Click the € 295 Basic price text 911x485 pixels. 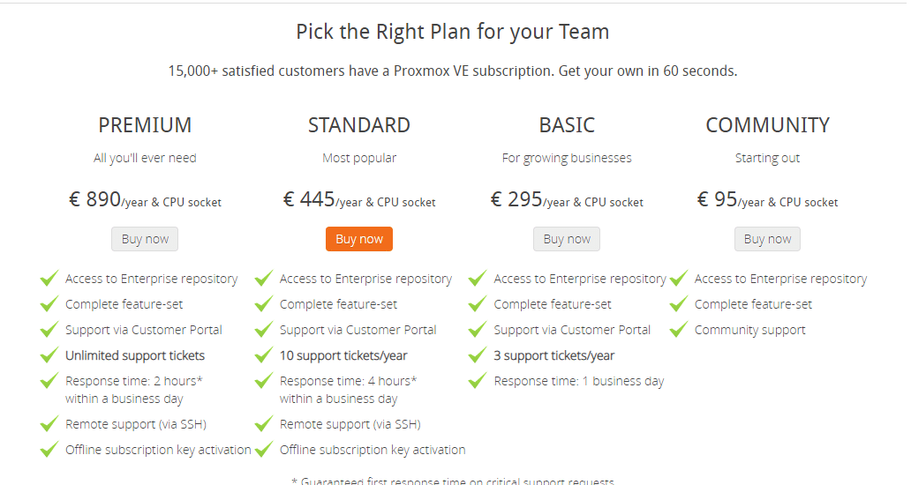516,199
